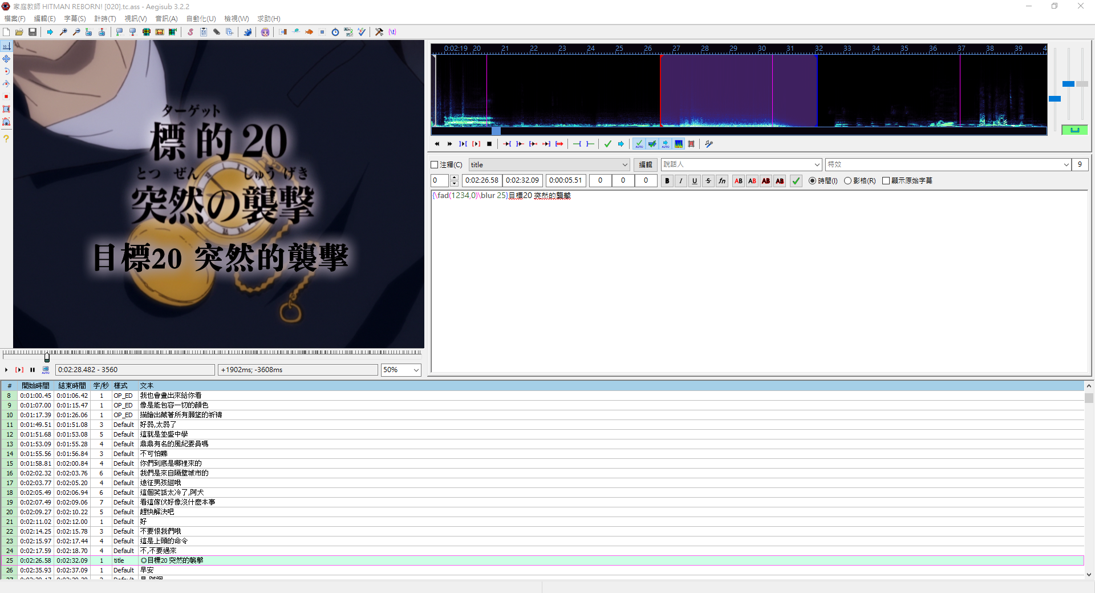Click the fn font name button
Viewport: 1095px width, 593px height.
point(722,181)
